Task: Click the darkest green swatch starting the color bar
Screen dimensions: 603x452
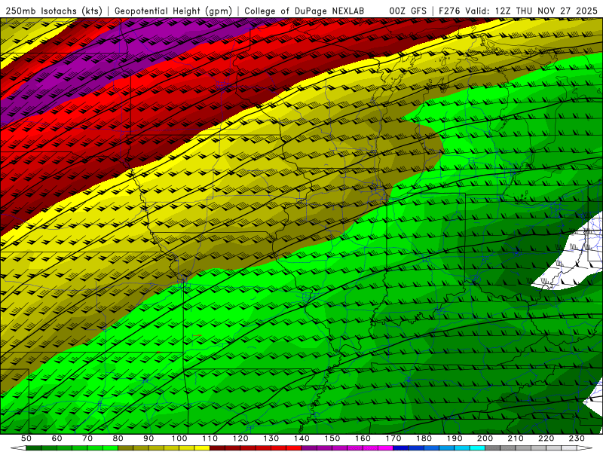Action: coord(34,447)
